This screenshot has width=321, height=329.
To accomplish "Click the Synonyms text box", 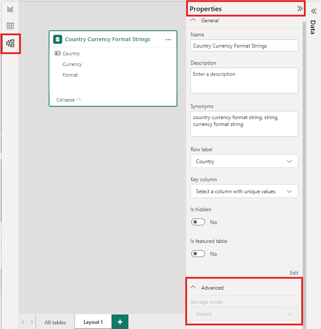I will [244, 124].
